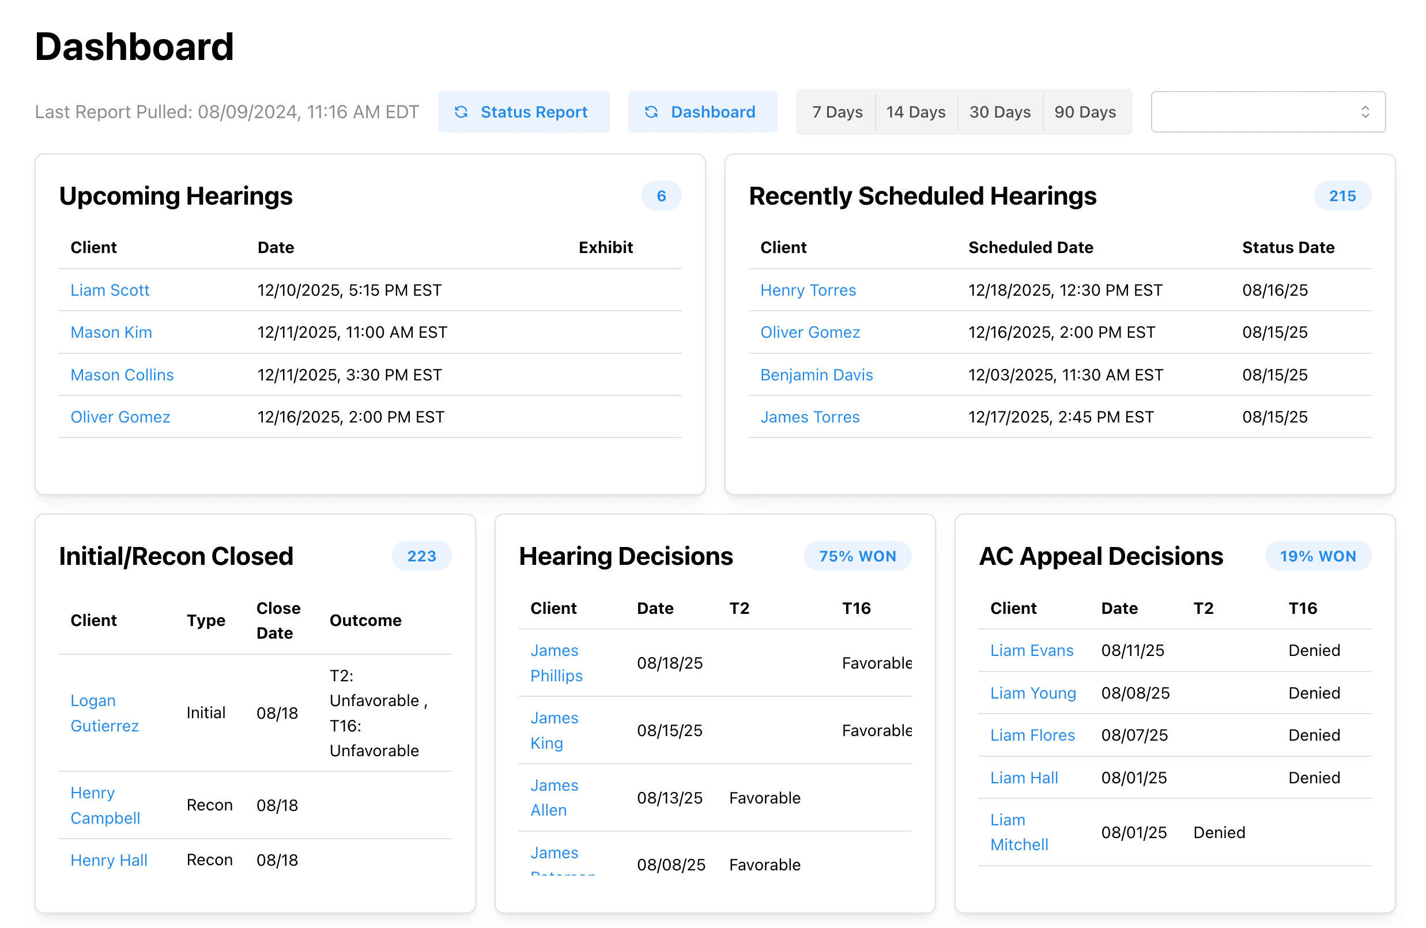Open Mason Kim's client record
This screenshot has height=928, width=1426.
pyautogui.click(x=111, y=332)
